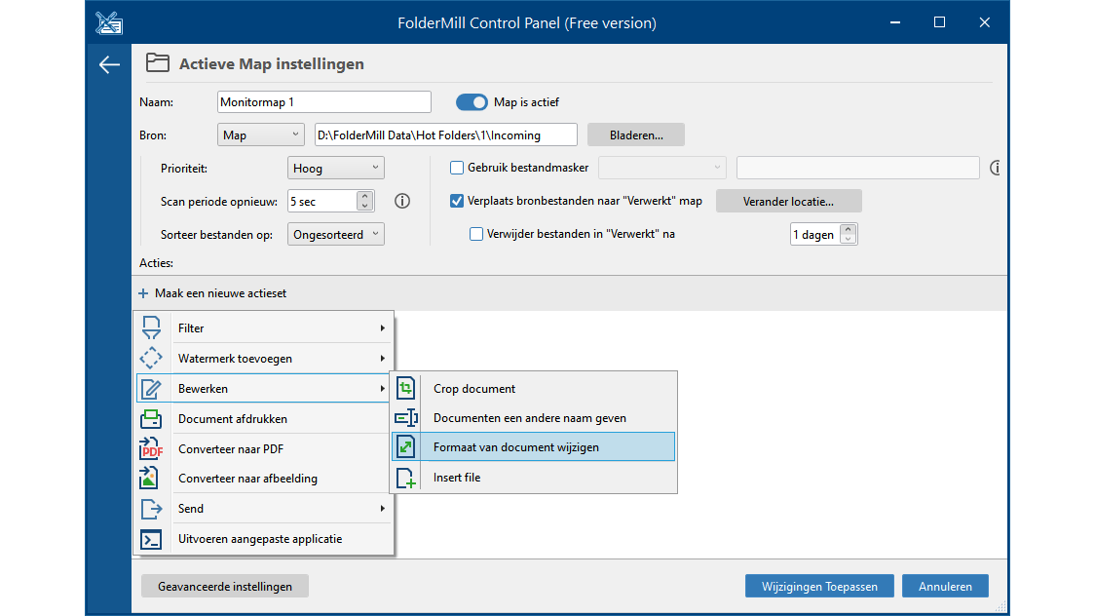Select Formaat van document wijzigen
1095x616 pixels.
516,447
